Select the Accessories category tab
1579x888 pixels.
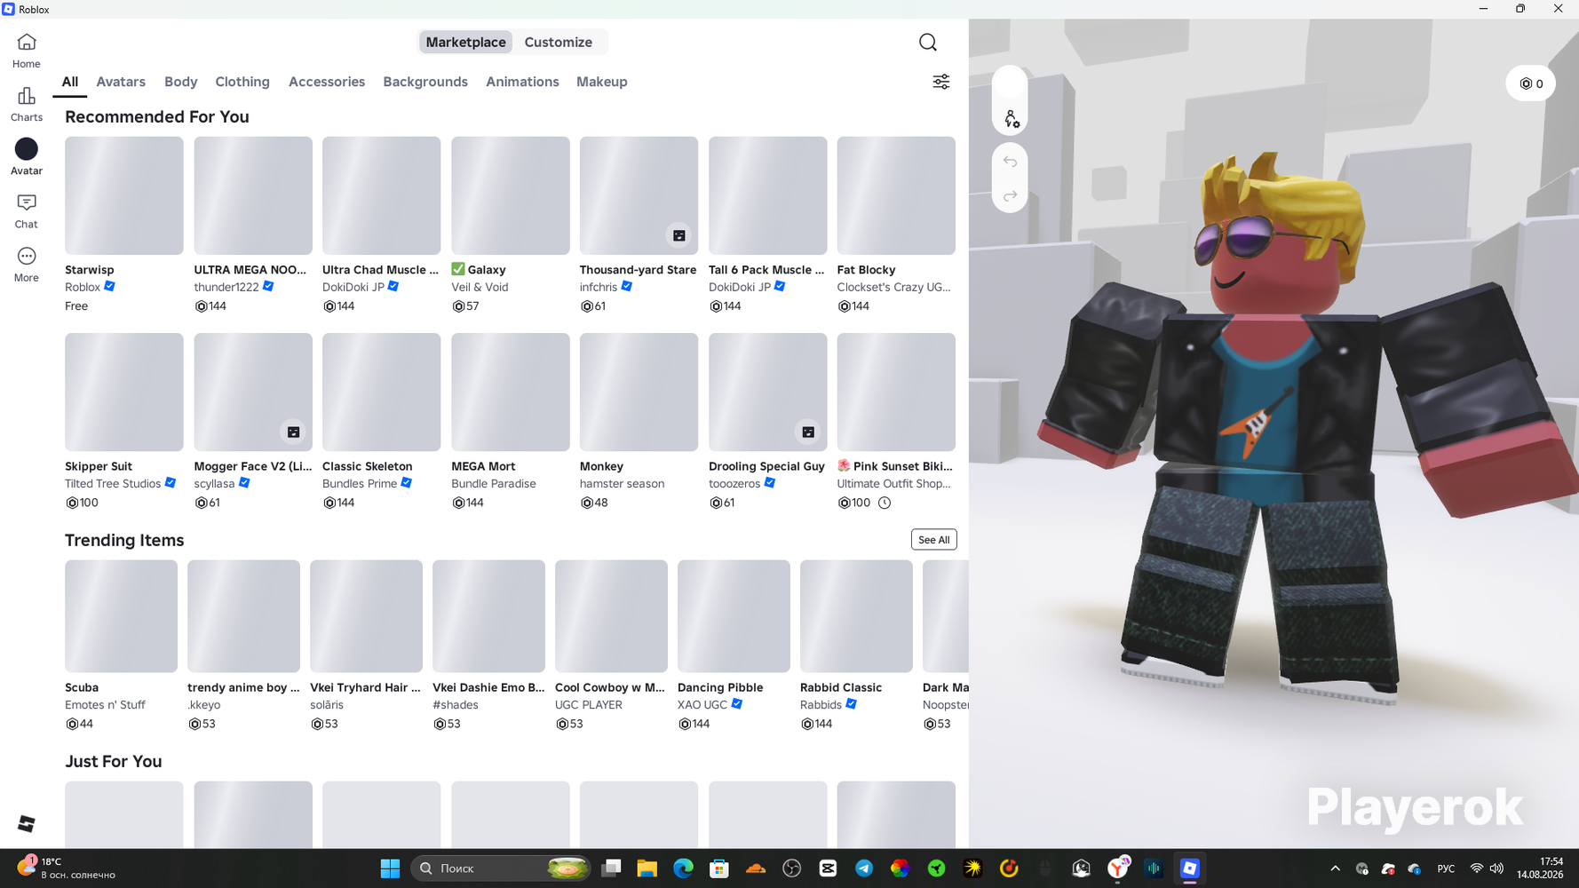coord(327,82)
